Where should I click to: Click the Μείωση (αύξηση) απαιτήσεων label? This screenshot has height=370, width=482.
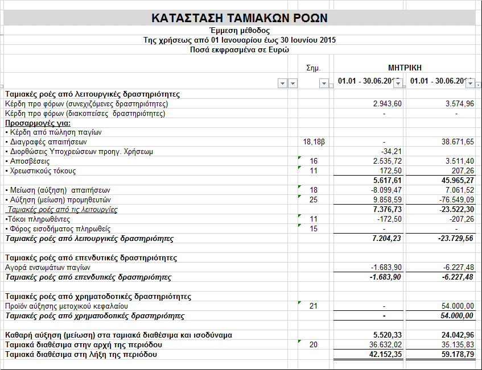point(57,190)
